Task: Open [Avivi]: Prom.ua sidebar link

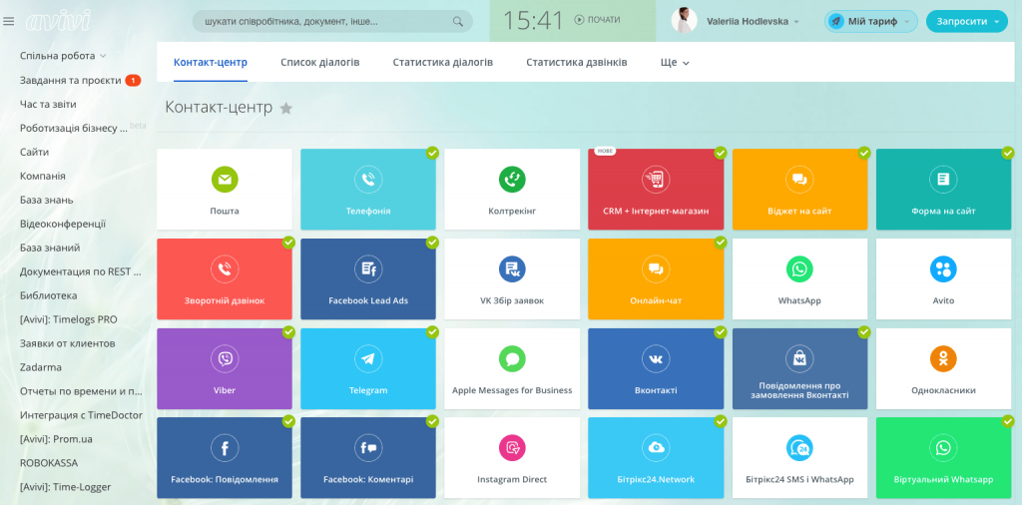Action: 56,439
